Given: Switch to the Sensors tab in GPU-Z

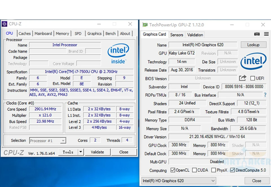Looking at the screenshot, I should coord(177,35).
